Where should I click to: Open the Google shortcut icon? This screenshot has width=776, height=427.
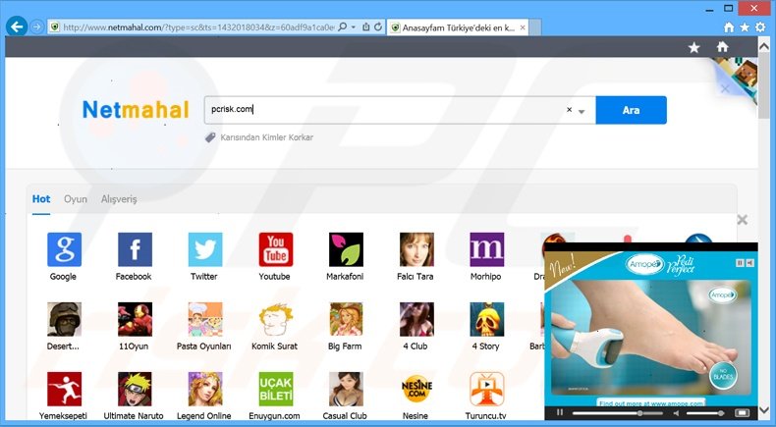[x=64, y=249]
